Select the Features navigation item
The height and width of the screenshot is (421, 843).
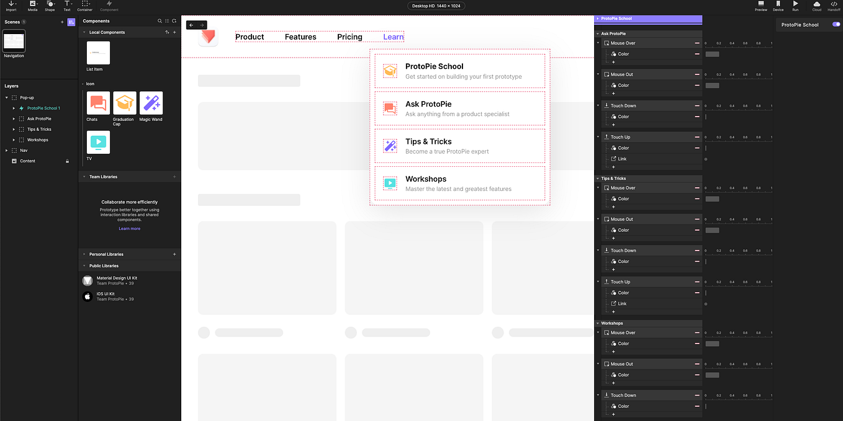(300, 37)
